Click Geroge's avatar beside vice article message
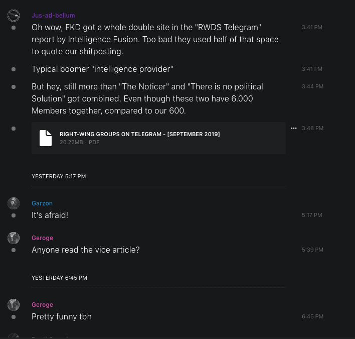Viewport: 355px width, 339px height. [x=14, y=238]
